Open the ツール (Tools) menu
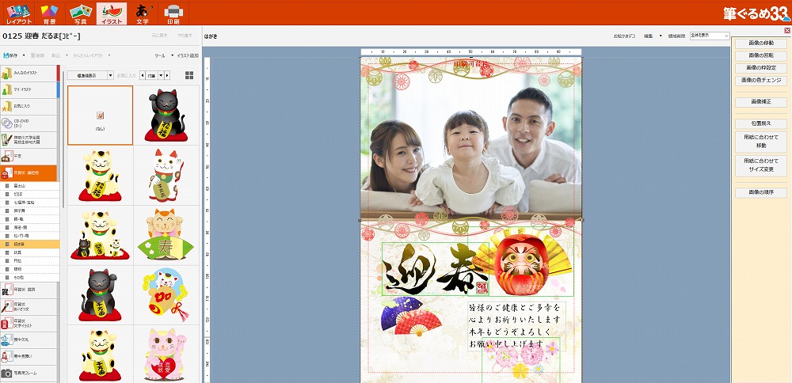 click(x=162, y=55)
